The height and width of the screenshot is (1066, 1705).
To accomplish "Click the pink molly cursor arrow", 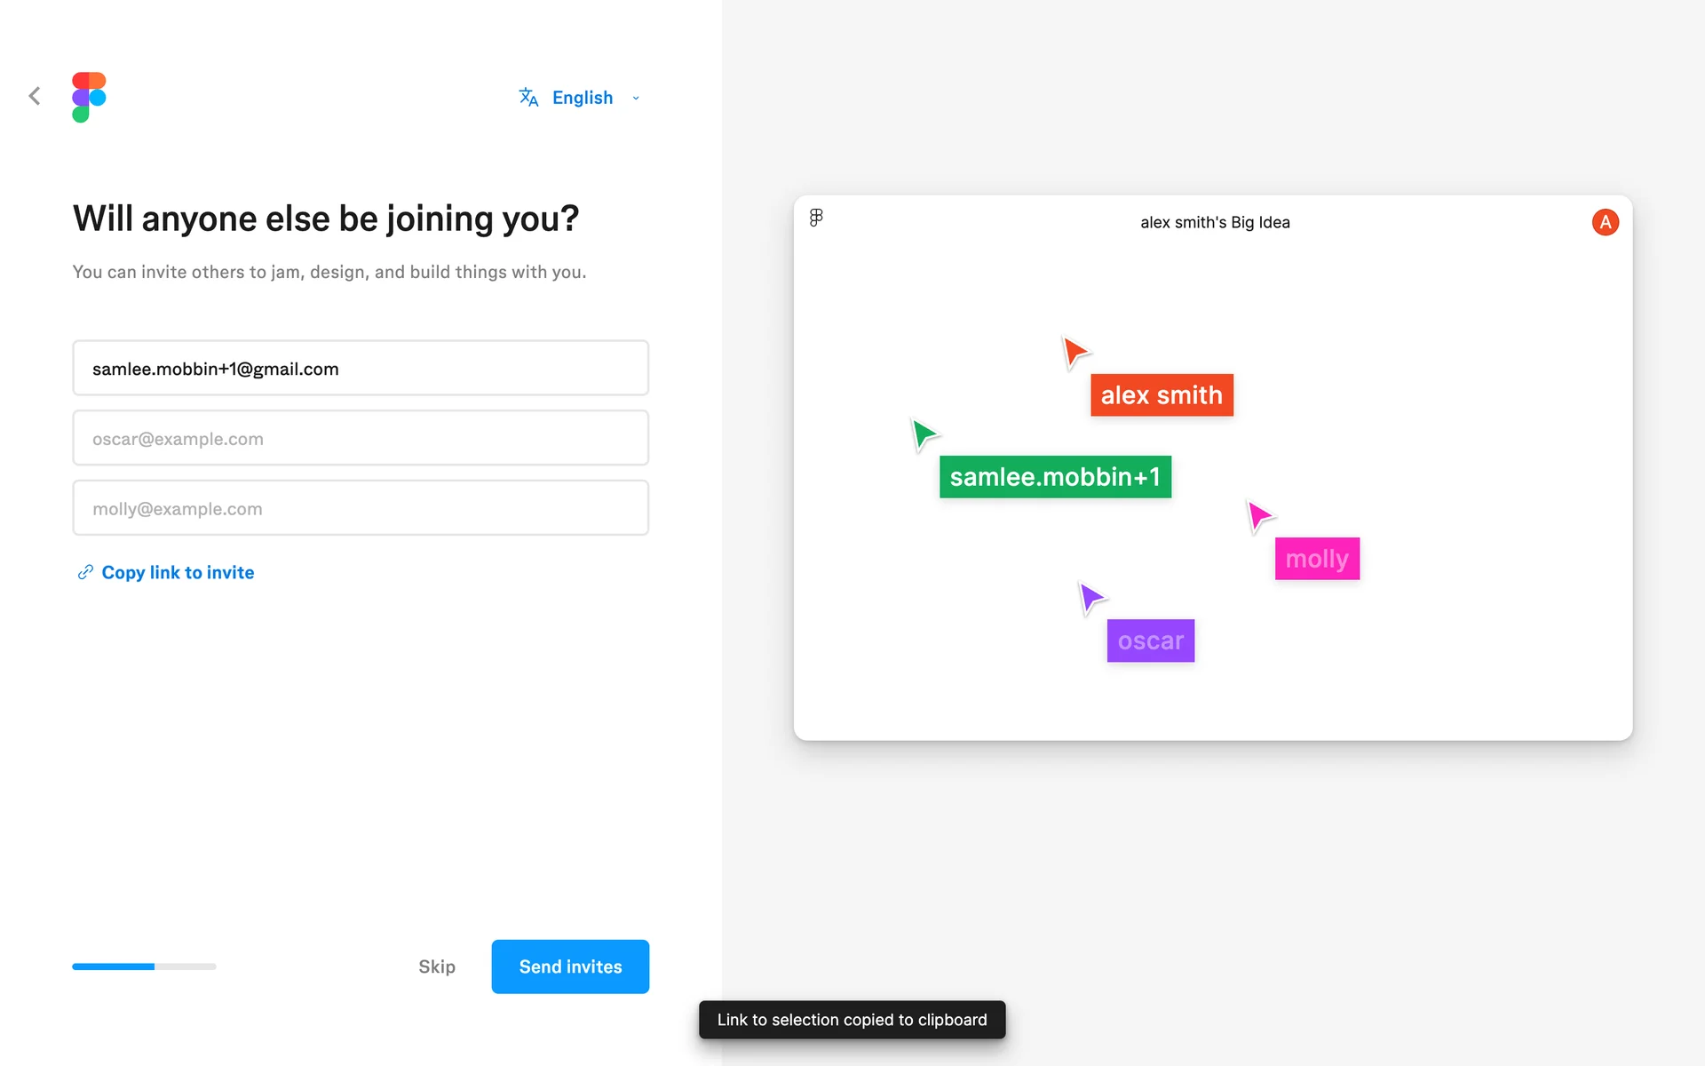I will pos(1259,515).
